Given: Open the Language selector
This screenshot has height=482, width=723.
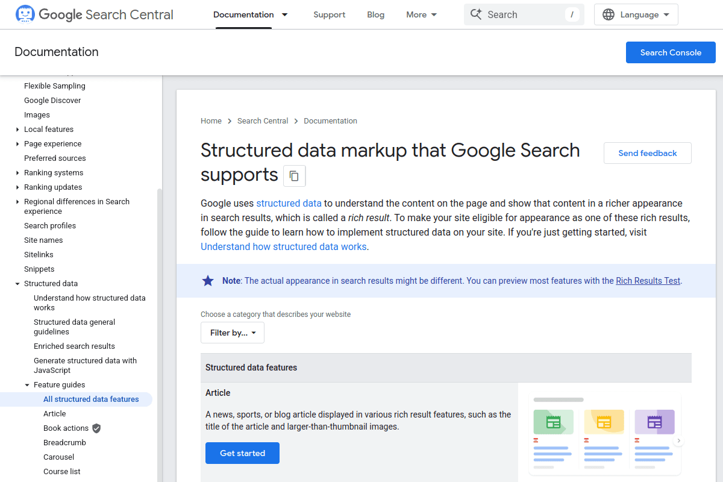Looking at the screenshot, I should pos(636,14).
